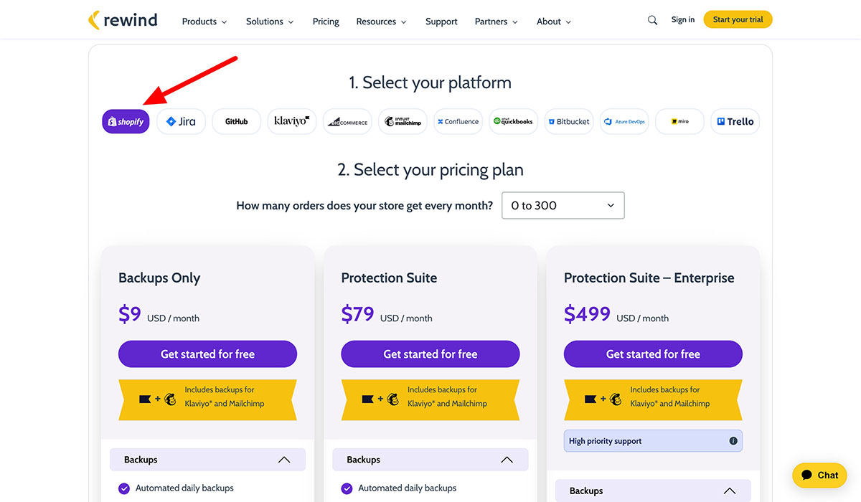Choose the Confluence platform icon
Screen dimensions: 861x502
coord(458,121)
